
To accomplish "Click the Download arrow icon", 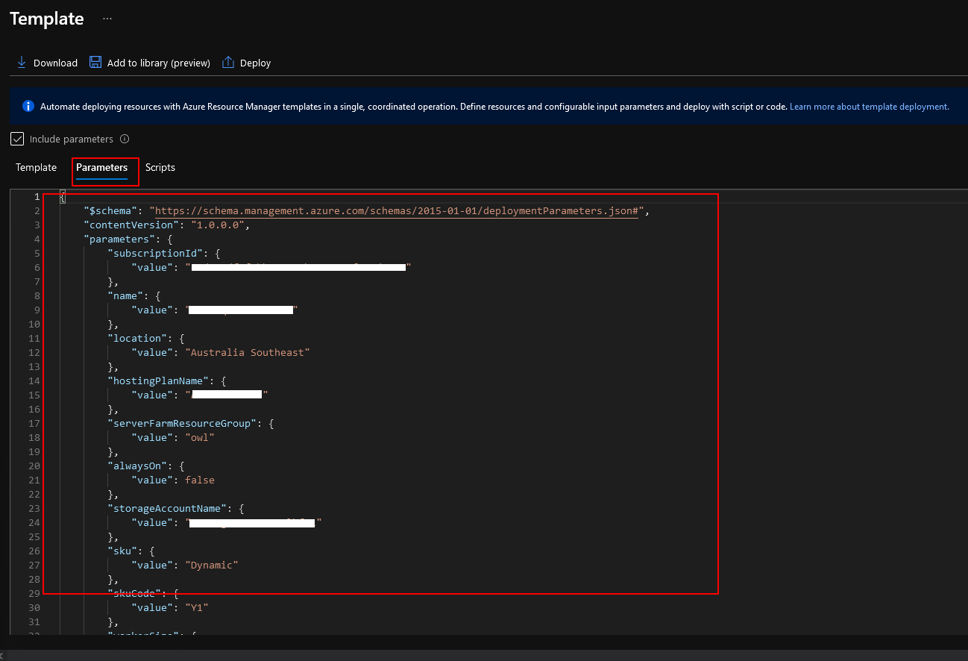I will pyautogui.click(x=22, y=63).
